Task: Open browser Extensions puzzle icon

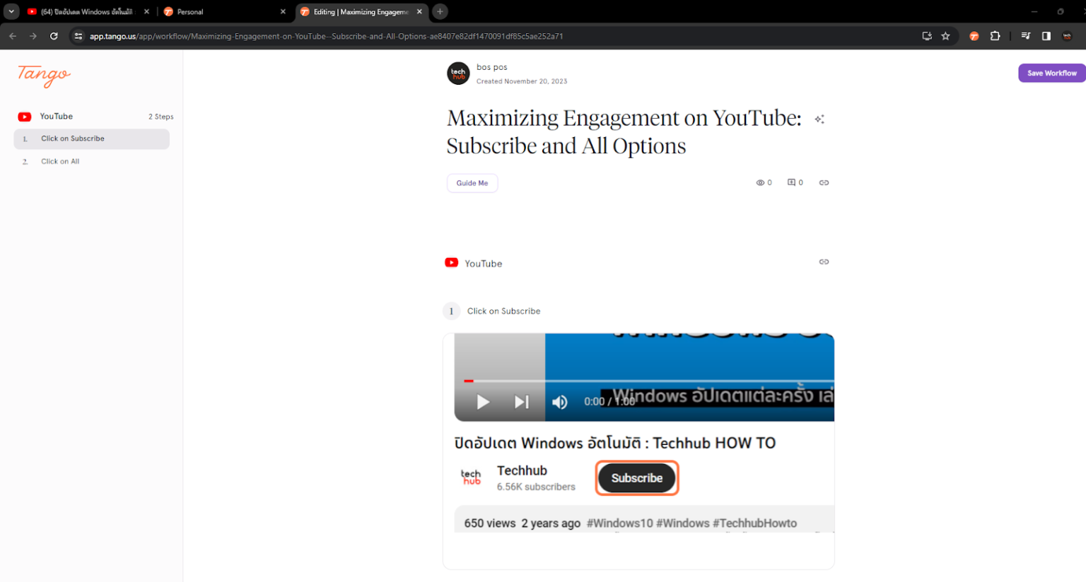Action: [995, 36]
